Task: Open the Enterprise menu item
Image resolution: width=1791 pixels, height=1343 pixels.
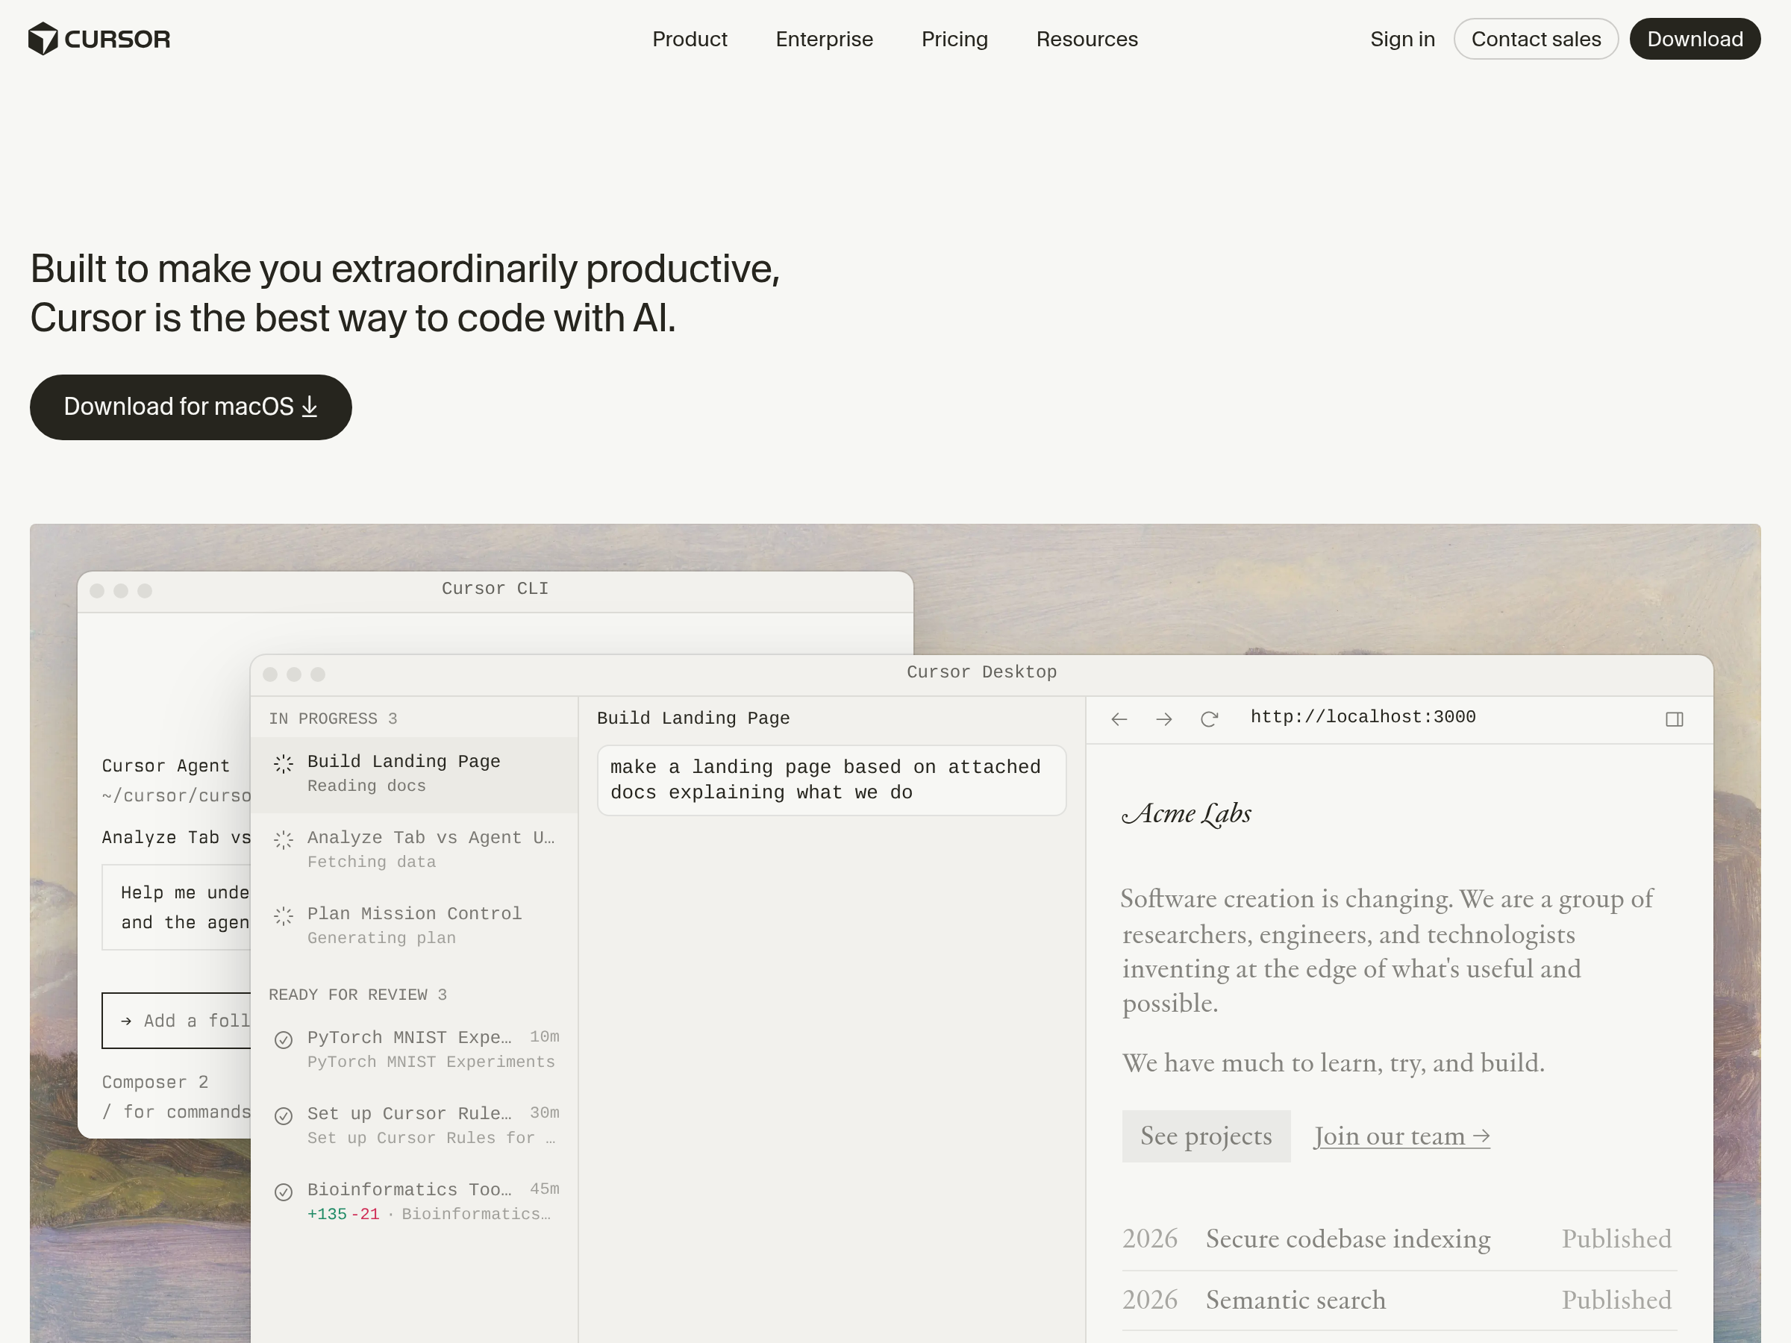Action: pos(825,39)
